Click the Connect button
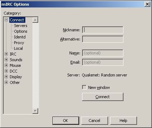The width and height of the screenshot is (152, 128). 103,97
